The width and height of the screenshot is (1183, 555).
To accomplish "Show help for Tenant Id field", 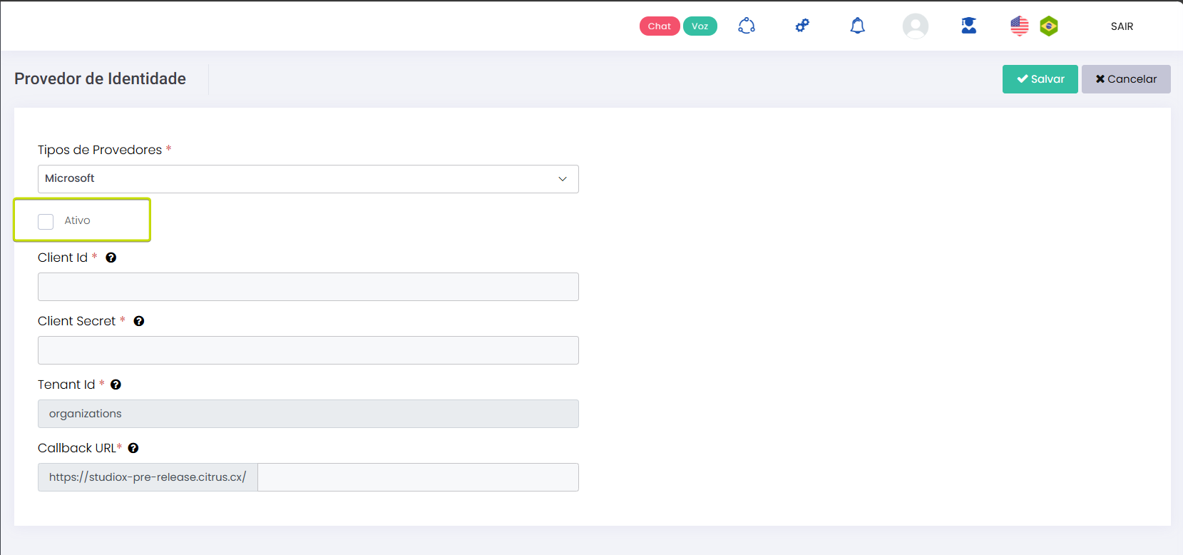I will coord(116,385).
